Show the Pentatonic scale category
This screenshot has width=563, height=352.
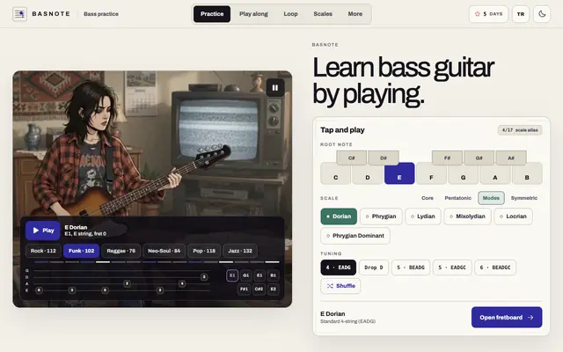click(457, 198)
